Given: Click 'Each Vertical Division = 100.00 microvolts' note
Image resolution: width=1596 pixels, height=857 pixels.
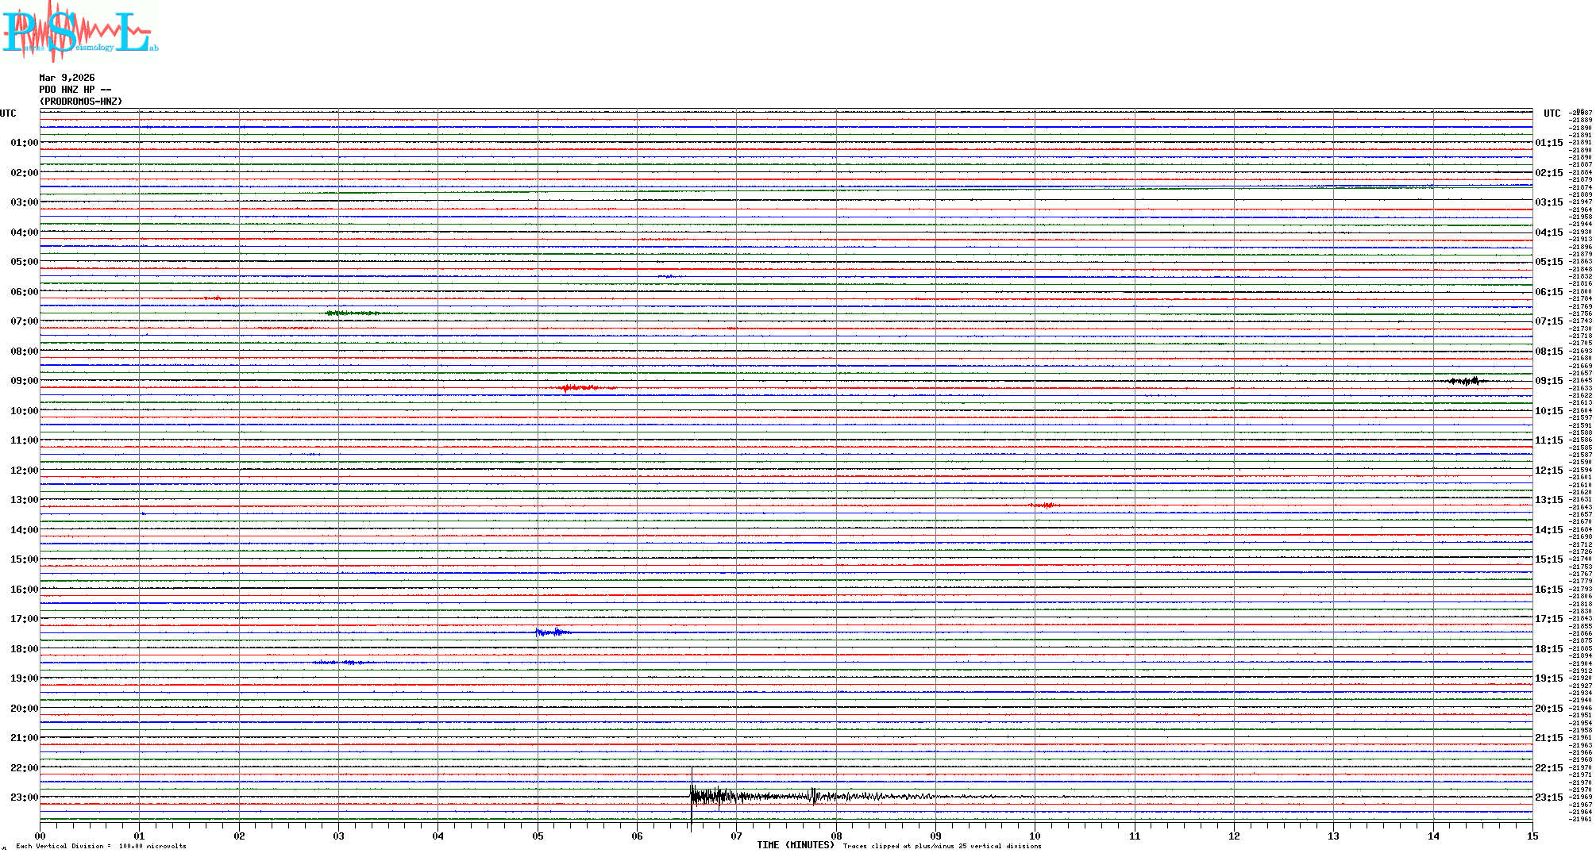Looking at the screenshot, I should click(101, 846).
